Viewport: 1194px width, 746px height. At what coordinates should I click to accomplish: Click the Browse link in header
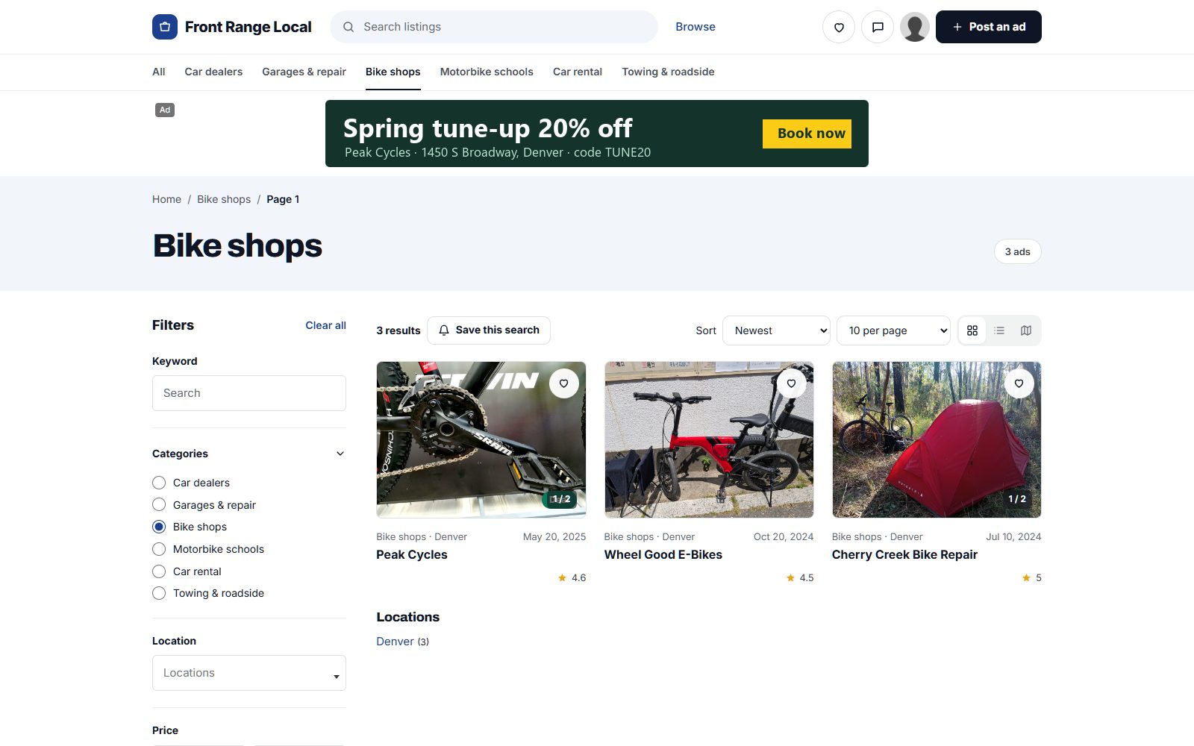696,27
